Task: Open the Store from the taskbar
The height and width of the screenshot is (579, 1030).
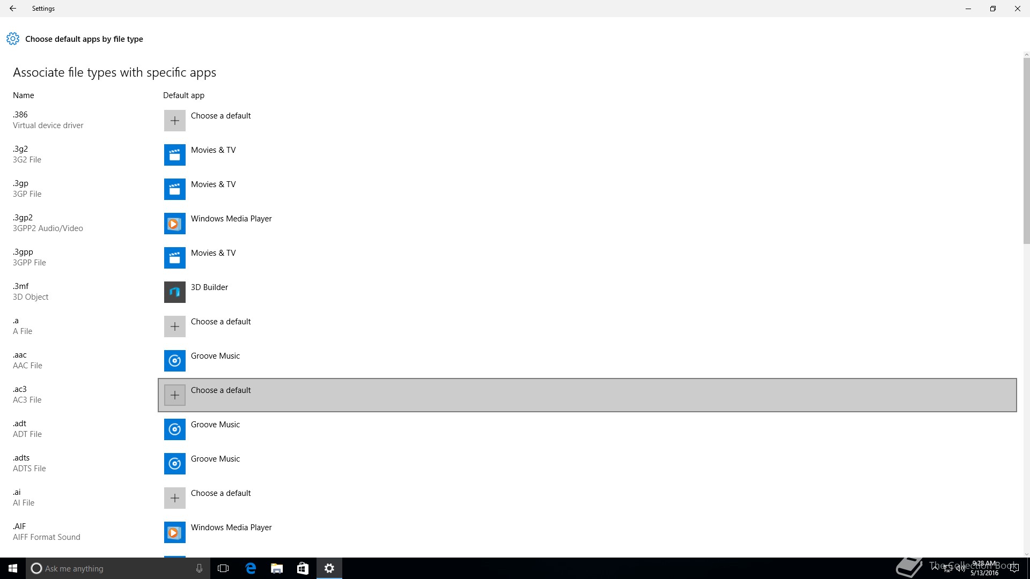Action: coord(303,568)
